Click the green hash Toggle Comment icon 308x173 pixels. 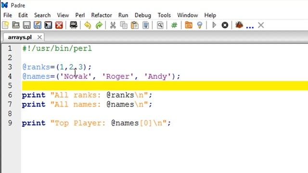pos(174,25)
